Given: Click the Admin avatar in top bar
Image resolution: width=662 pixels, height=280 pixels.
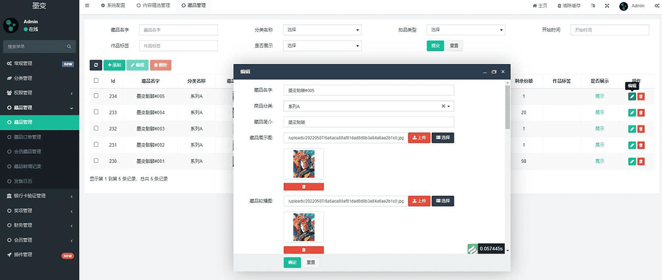Looking at the screenshot, I should point(624,6).
